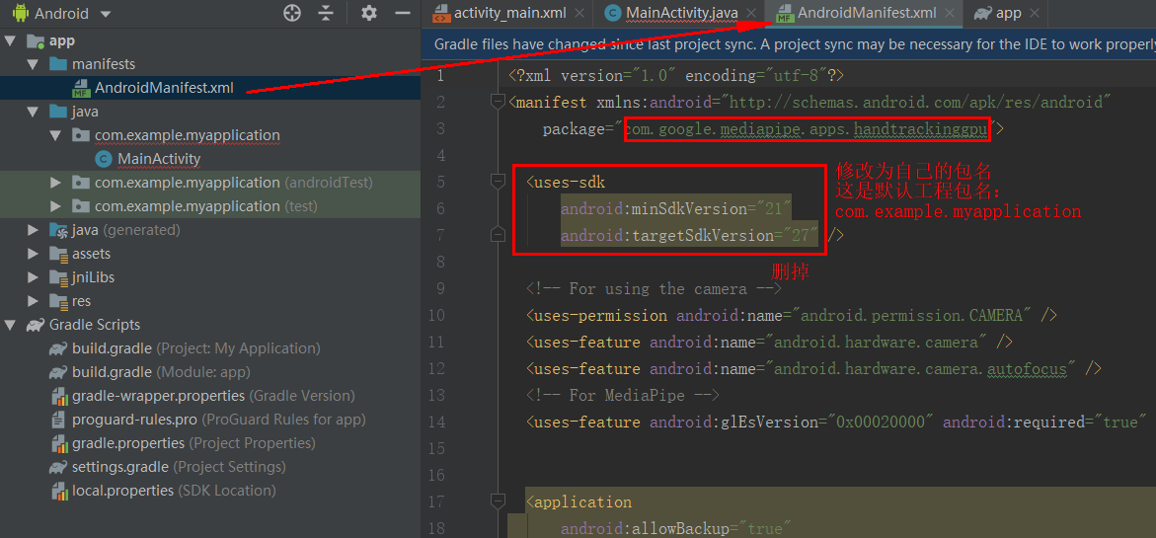Click the jniLibs folder icon
Viewport: 1156px width, 538px height.
click(58, 277)
